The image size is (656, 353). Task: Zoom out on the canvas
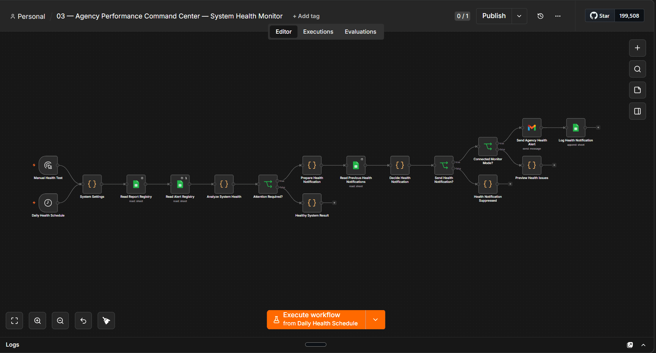(60, 321)
